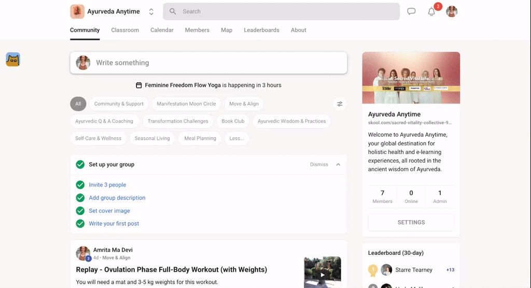
Task: Filter by Seasonal Living
Action: [152, 138]
